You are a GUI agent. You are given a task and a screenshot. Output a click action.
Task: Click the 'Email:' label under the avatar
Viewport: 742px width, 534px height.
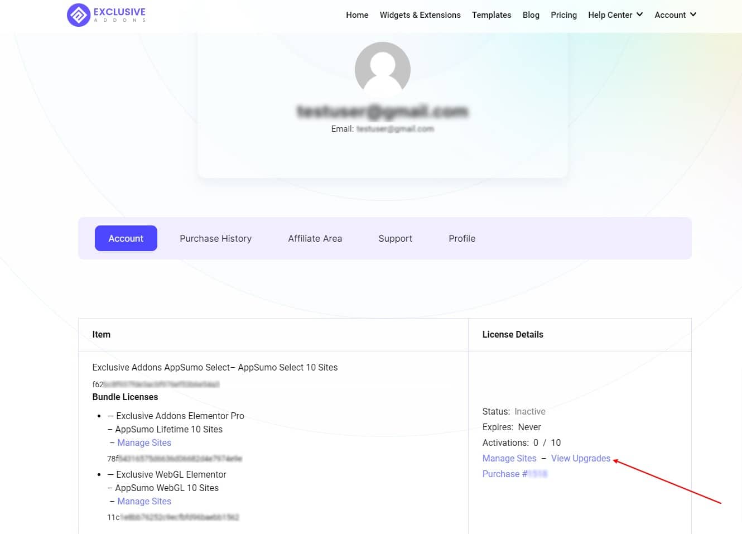point(343,129)
